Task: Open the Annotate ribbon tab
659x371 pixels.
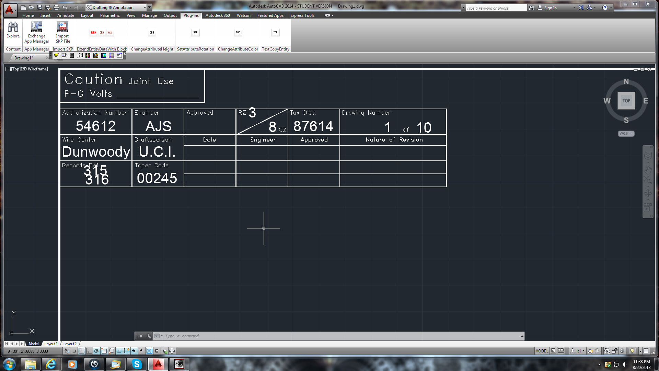Action: (x=66, y=15)
